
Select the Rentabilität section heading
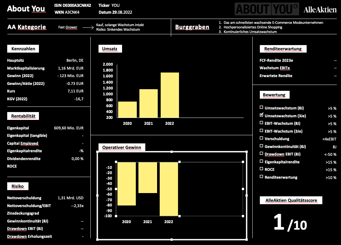(23, 116)
